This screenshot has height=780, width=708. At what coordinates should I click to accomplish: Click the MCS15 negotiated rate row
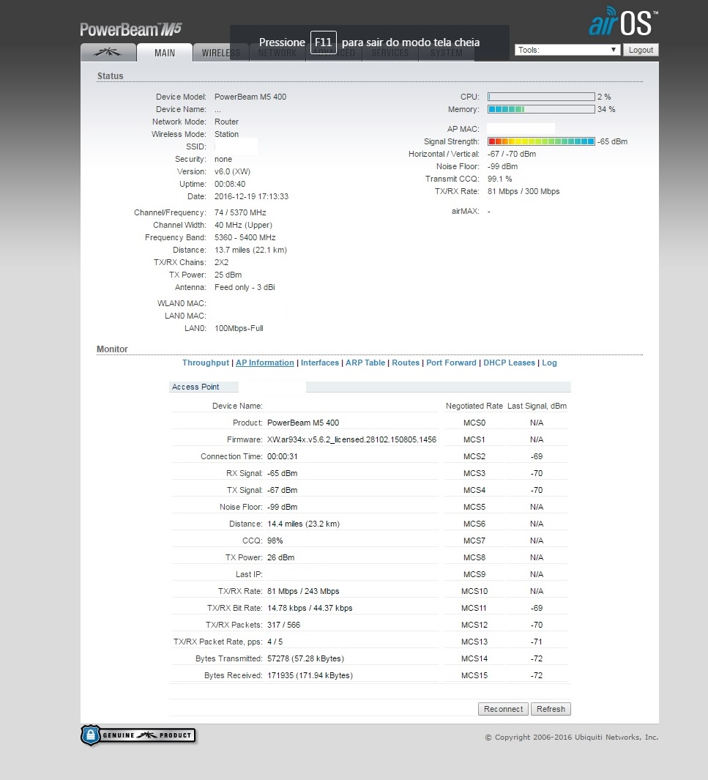pyautogui.click(x=506, y=675)
